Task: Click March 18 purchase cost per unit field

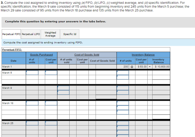Action: click(51, 103)
